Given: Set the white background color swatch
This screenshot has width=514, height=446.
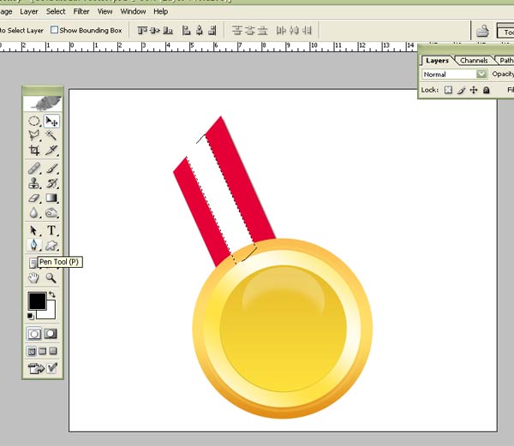Looking at the screenshot, I should (49, 312).
